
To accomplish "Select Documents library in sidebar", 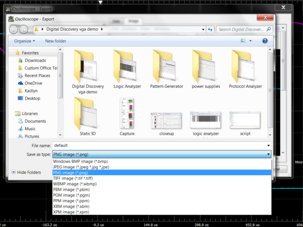I will (x=35, y=121).
